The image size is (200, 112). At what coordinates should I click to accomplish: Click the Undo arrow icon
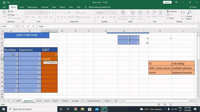point(8,2)
